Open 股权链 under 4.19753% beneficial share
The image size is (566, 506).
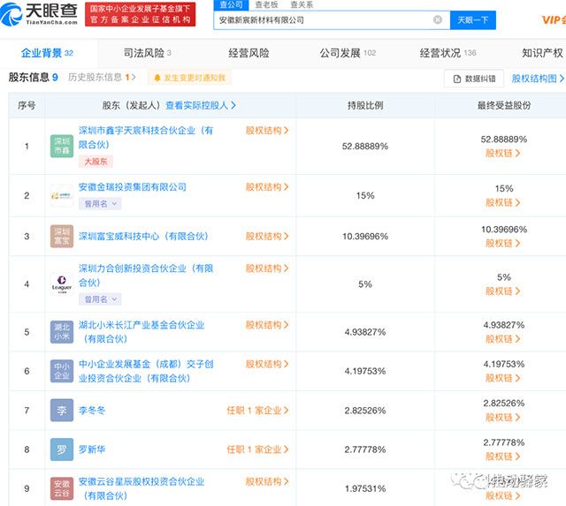tap(503, 378)
